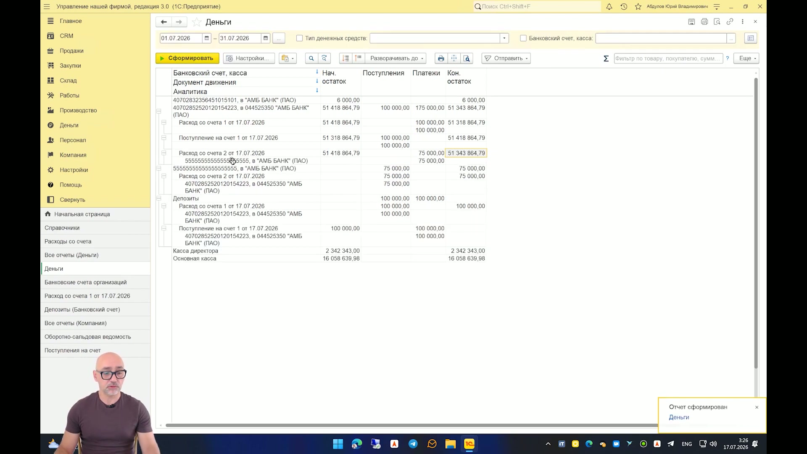Switch to Оборотно-сальдовая ведомость tab
The width and height of the screenshot is (807, 454).
click(x=87, y=337)
